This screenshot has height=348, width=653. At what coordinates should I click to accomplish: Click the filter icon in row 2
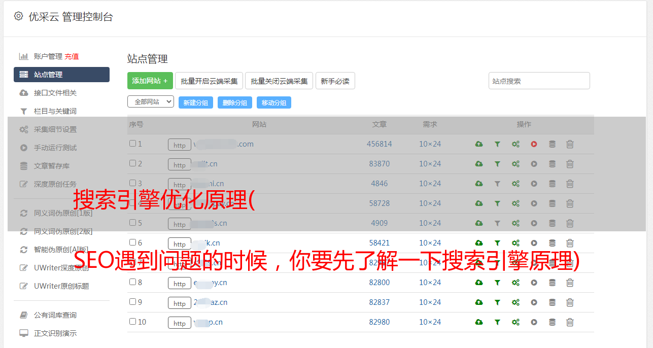(497, 164)
